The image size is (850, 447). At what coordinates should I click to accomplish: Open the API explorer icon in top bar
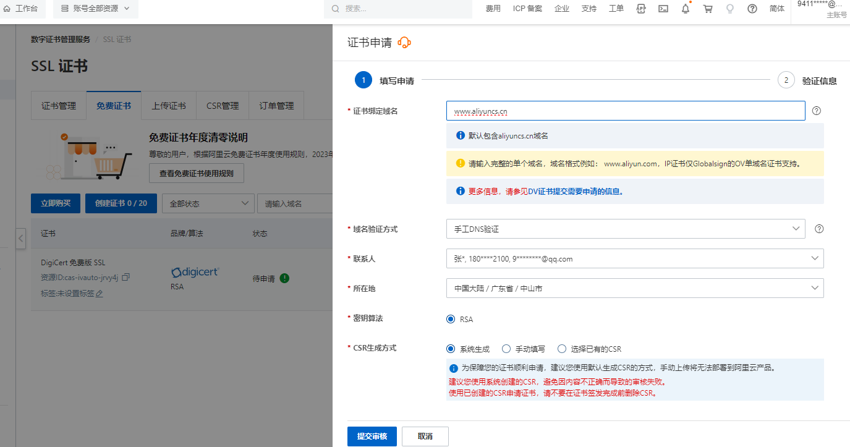641,9
